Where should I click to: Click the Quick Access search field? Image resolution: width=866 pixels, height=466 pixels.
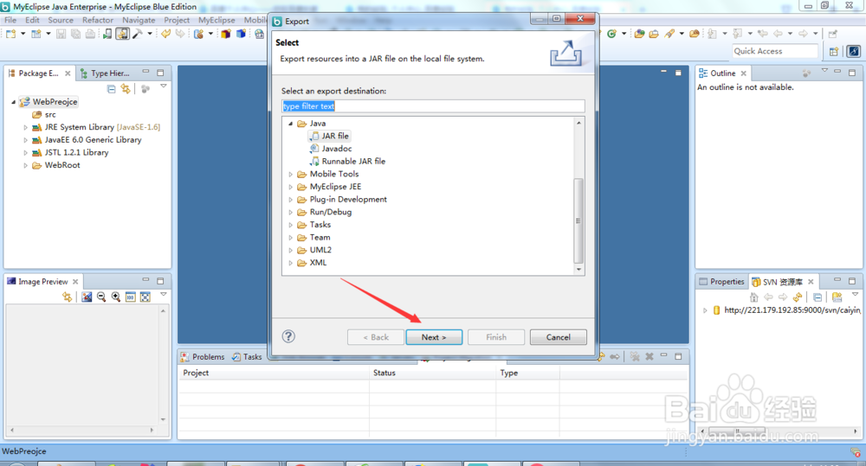coord(775,51)
